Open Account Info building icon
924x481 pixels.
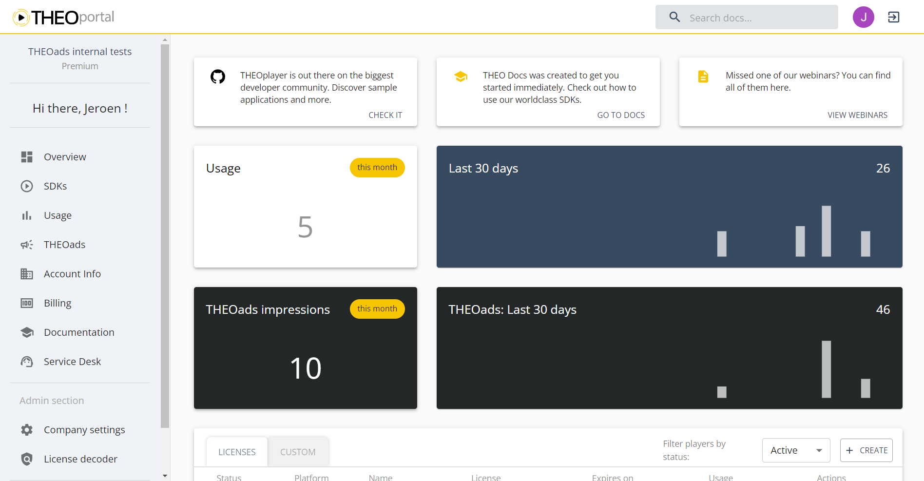pyautogui.click(x=27, y=273)
